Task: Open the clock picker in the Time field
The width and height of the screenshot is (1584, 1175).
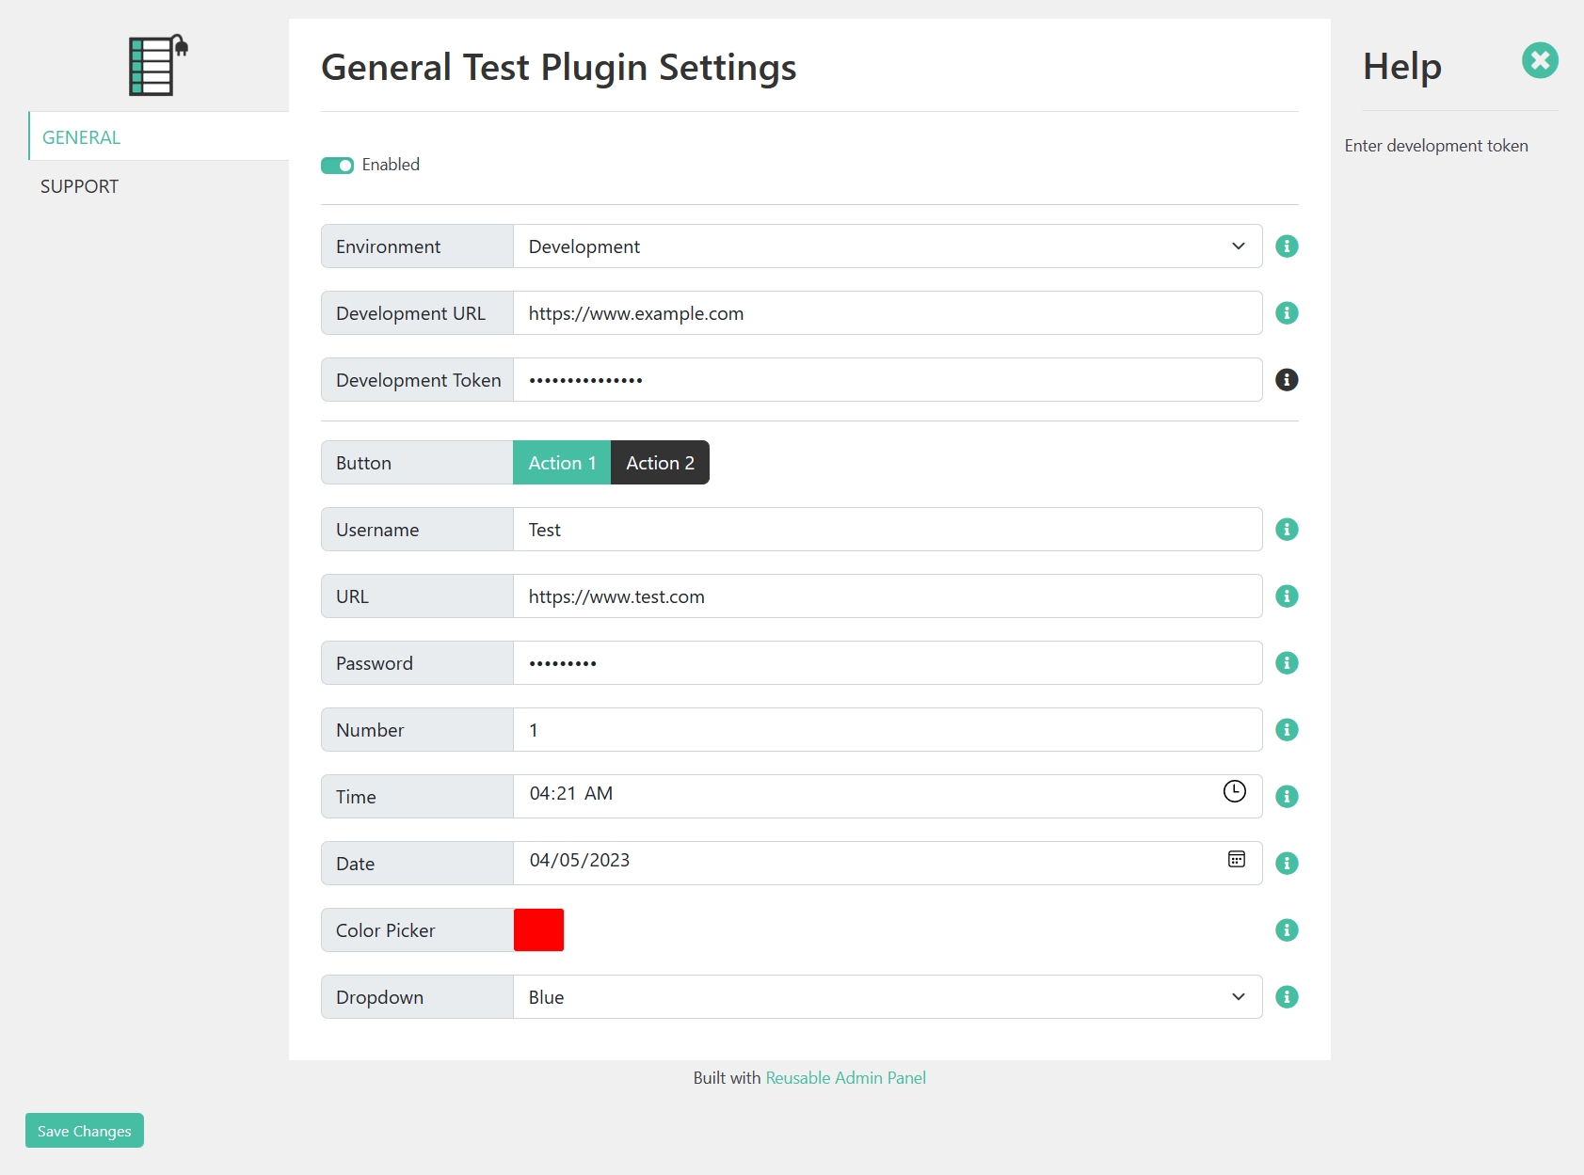Action: pos(1234,792)
